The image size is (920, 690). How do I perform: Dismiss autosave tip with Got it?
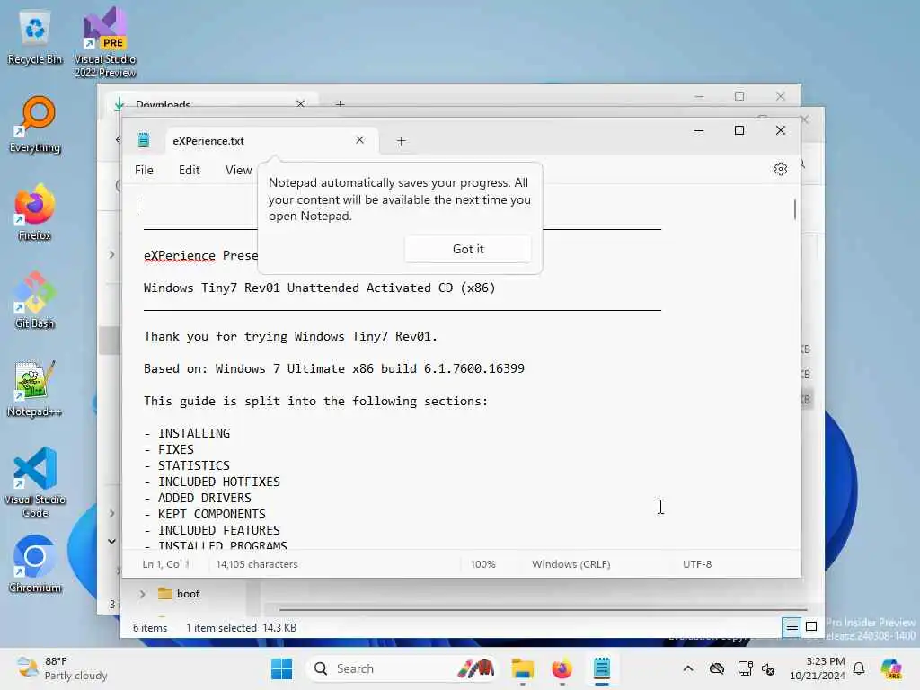coord(467,250)
